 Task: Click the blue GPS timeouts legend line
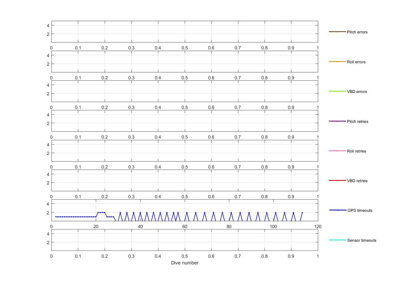point(338,210)
